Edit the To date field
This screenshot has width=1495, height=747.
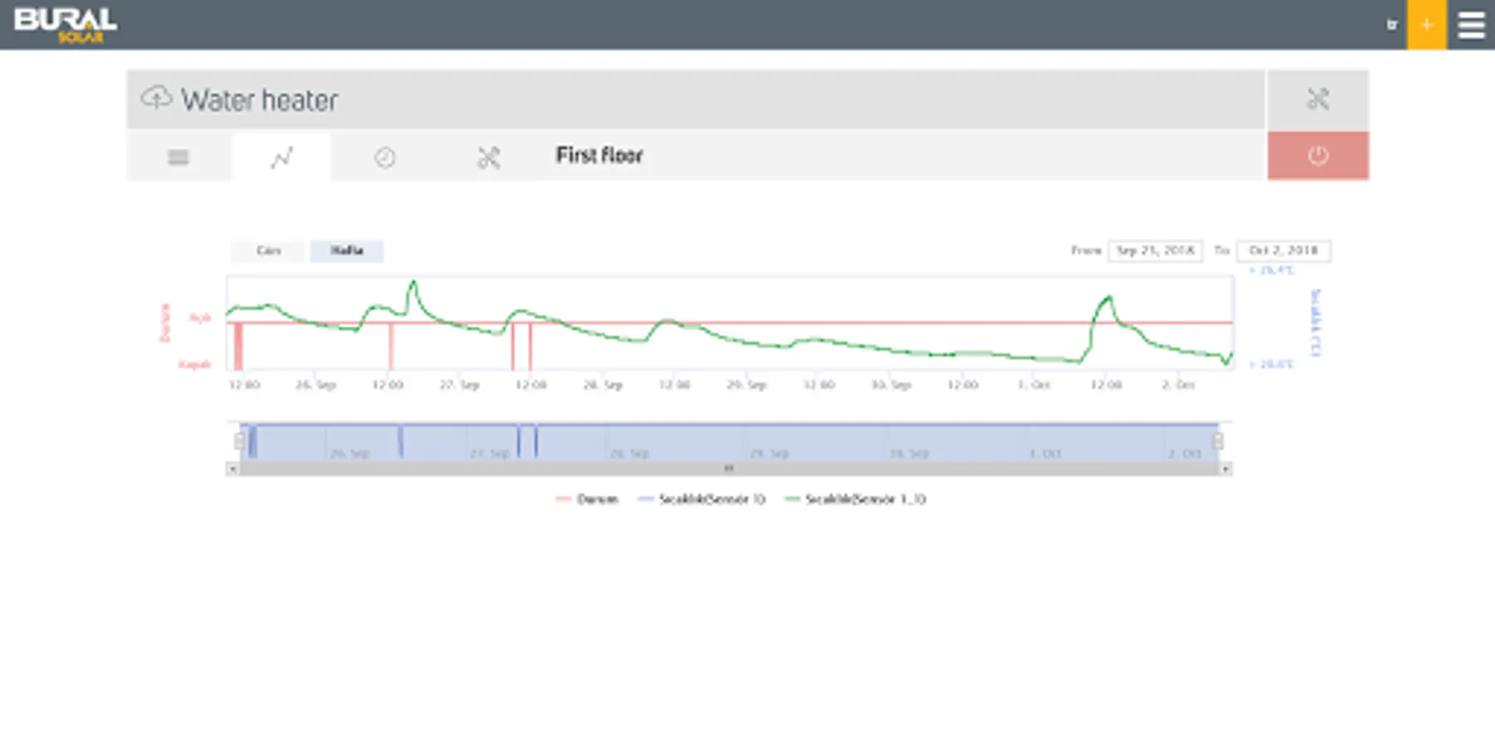[x=1283, y=251]
